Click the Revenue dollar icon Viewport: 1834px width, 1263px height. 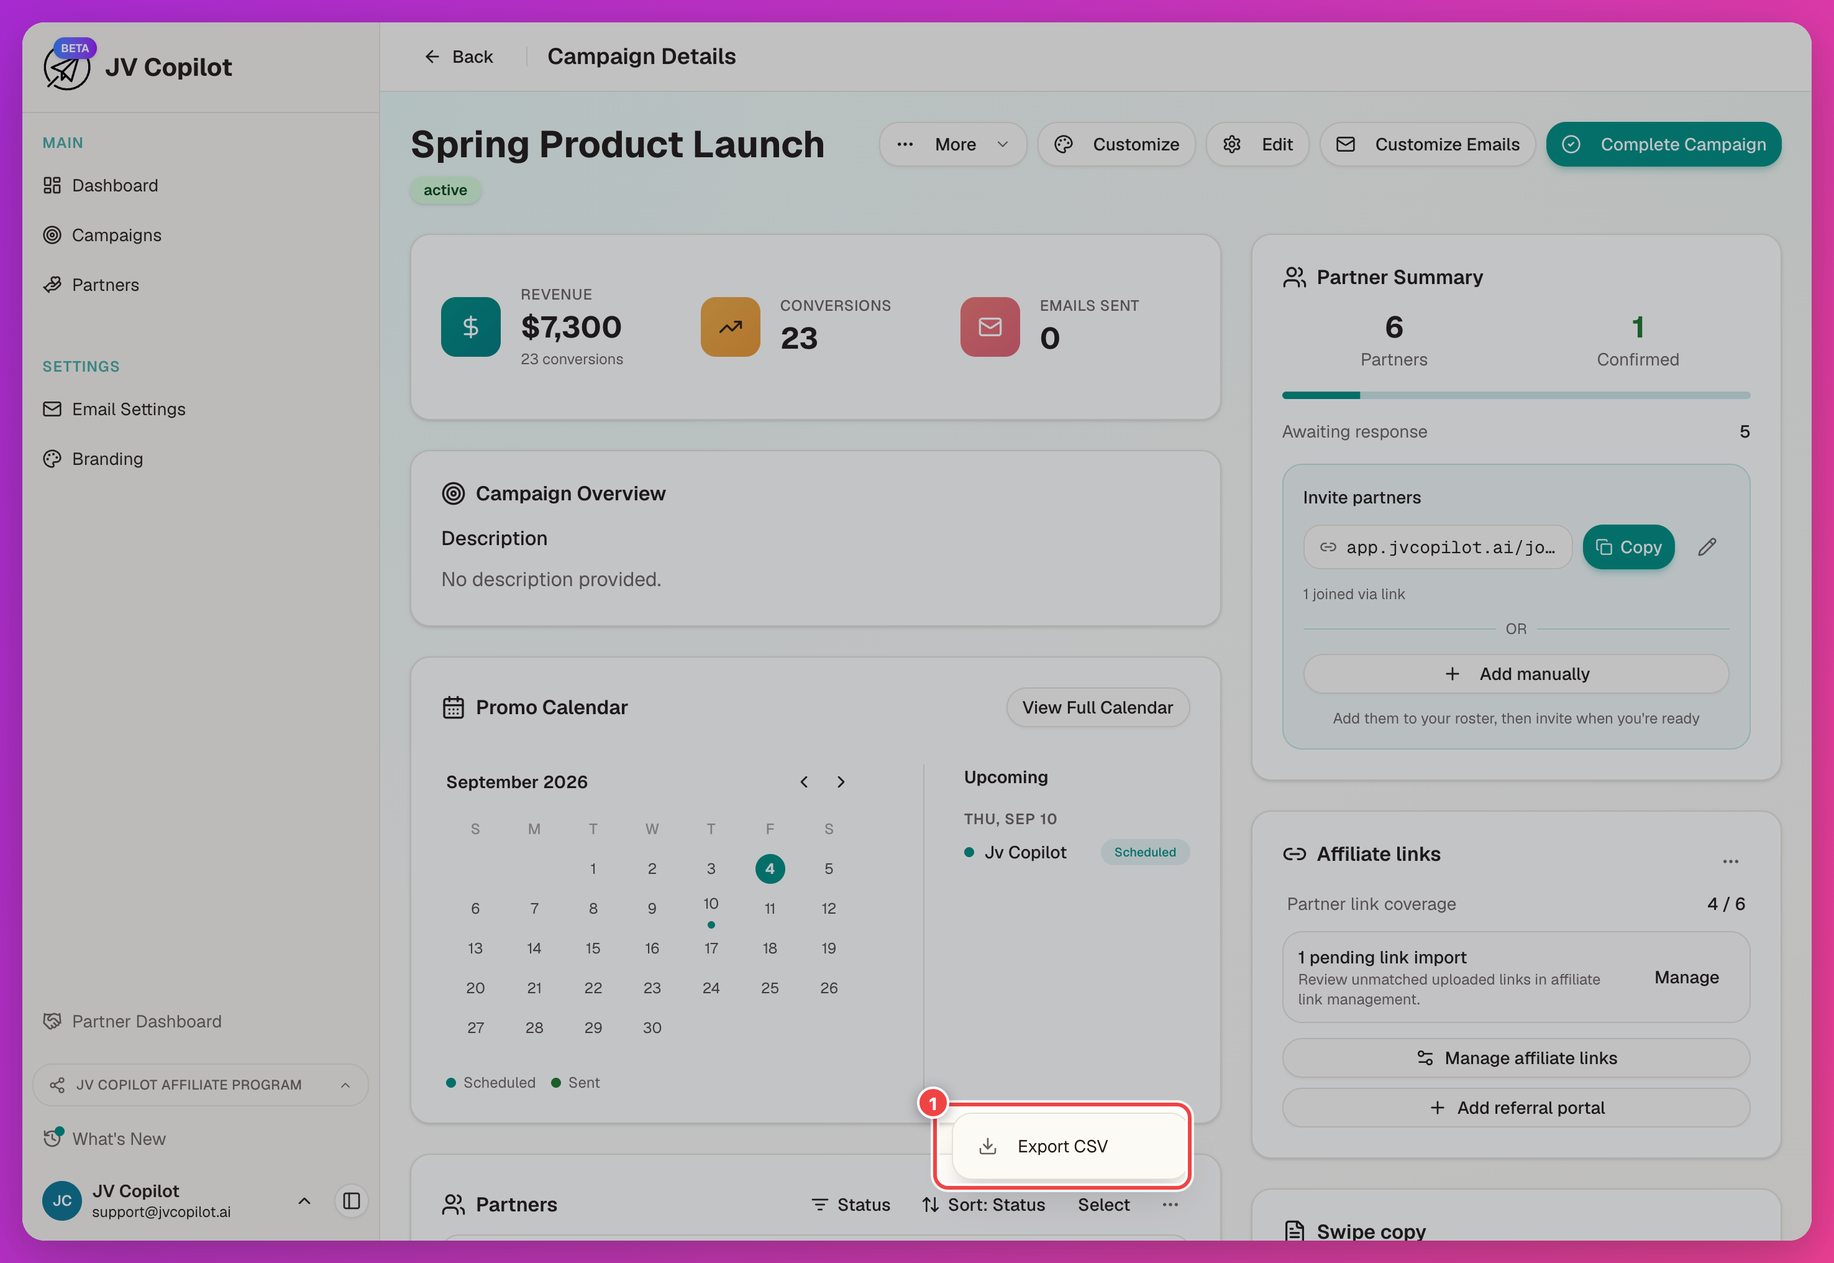pos(470,327)
